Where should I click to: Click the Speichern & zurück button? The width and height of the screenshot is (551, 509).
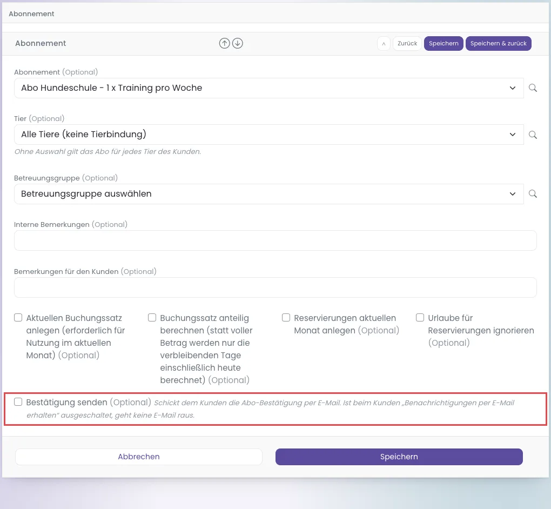[x=498, y=44]
